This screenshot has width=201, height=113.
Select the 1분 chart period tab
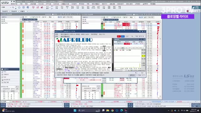122,48
